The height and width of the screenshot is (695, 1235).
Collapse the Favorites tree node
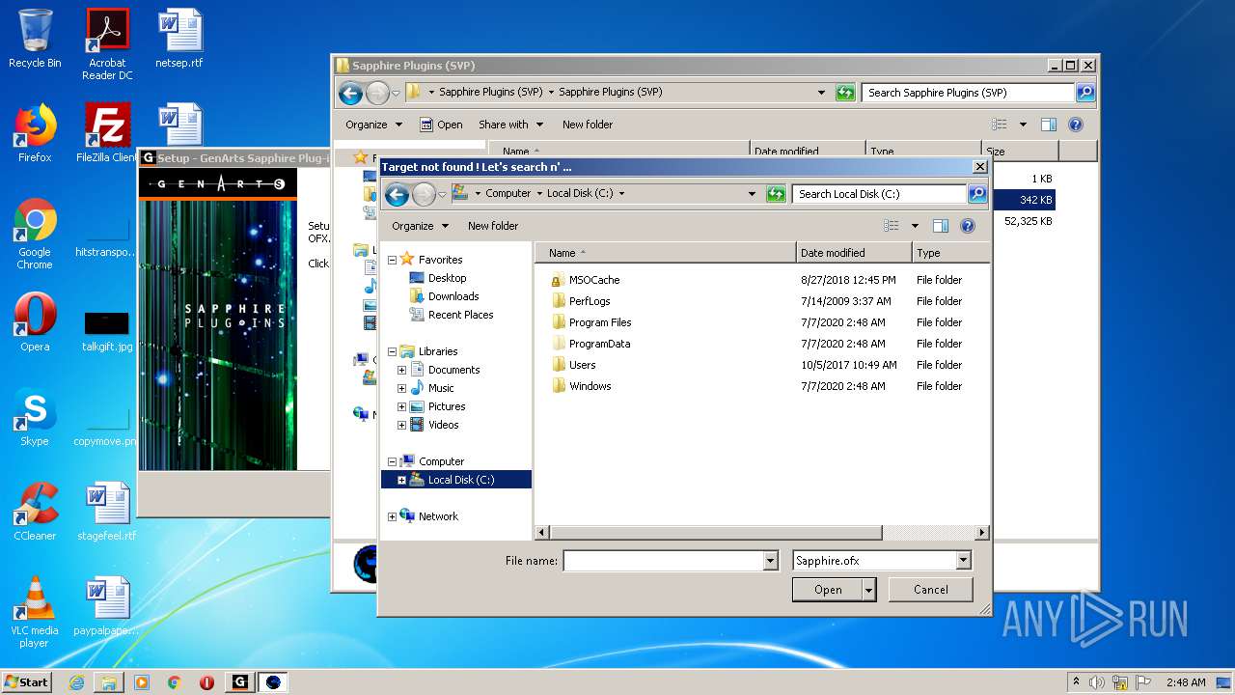(392, 260)
